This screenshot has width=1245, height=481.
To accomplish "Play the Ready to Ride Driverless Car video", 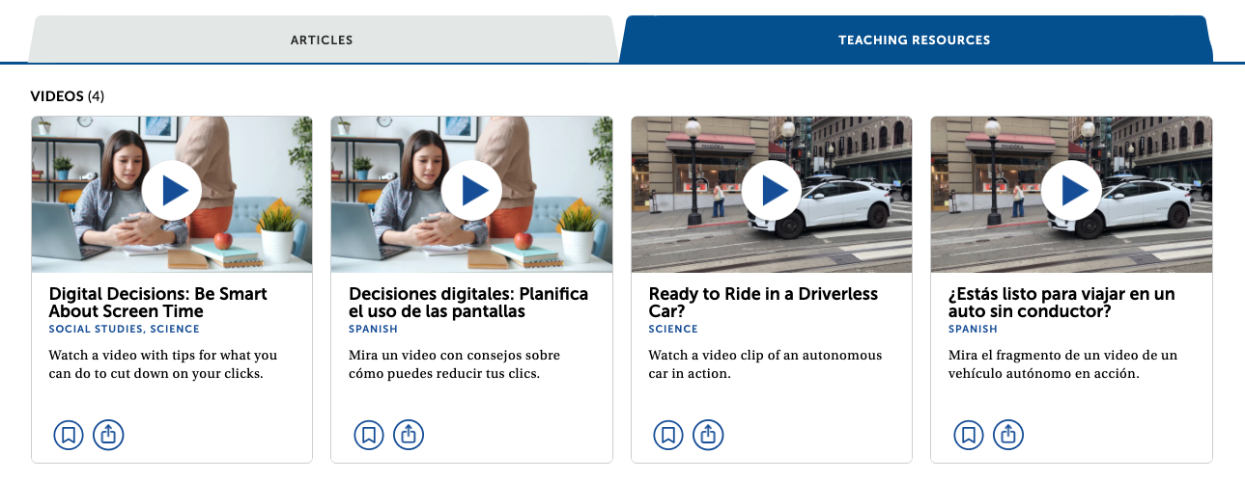I will (772, 191).
